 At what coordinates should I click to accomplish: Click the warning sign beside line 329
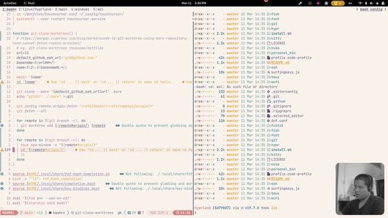tap(2, 150)
